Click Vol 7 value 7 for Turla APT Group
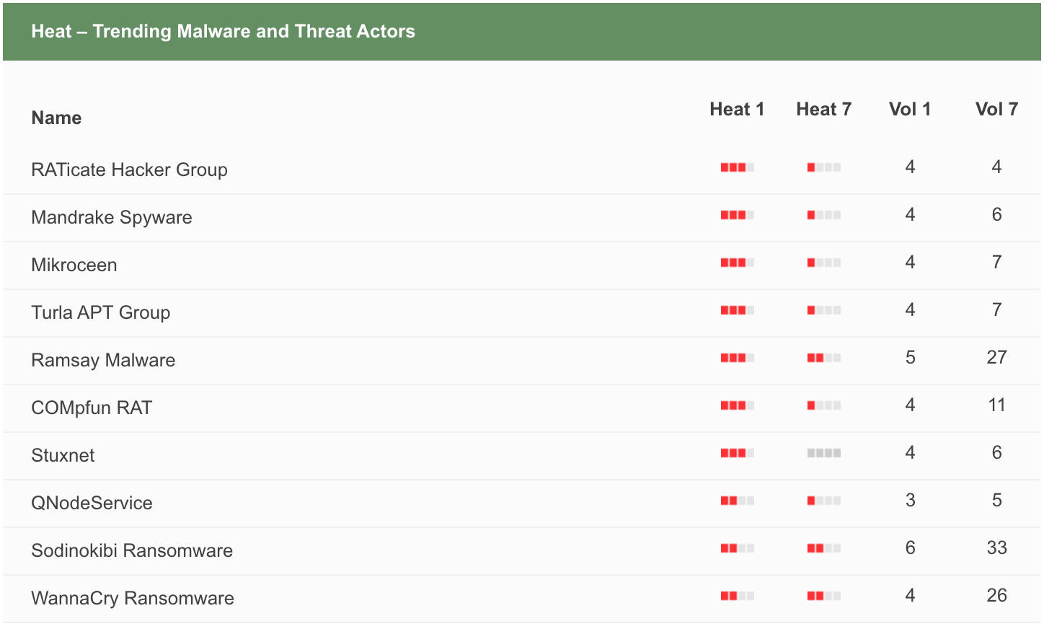1044x629 pixels. click(x=996, y=309)
